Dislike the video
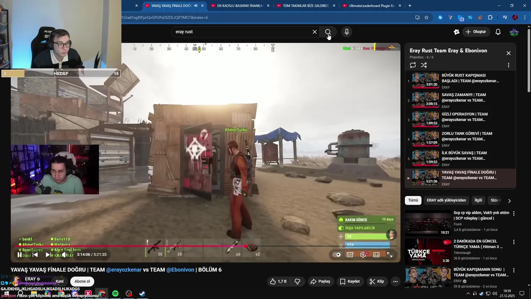This screenshot has height=299, width=531. 297,282
